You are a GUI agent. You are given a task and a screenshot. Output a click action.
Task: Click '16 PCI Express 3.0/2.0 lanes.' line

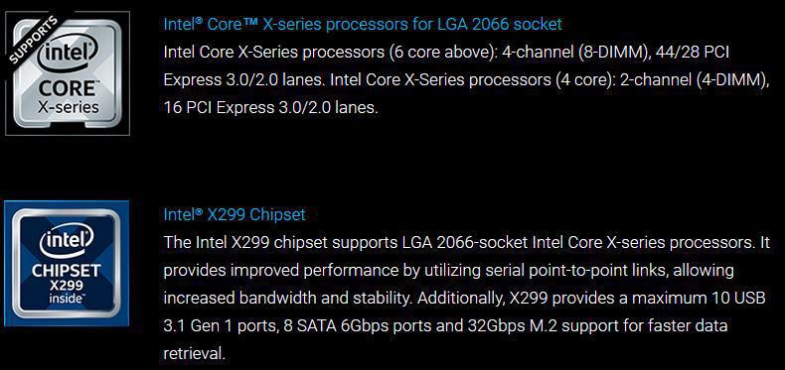[x=270, y=107]
